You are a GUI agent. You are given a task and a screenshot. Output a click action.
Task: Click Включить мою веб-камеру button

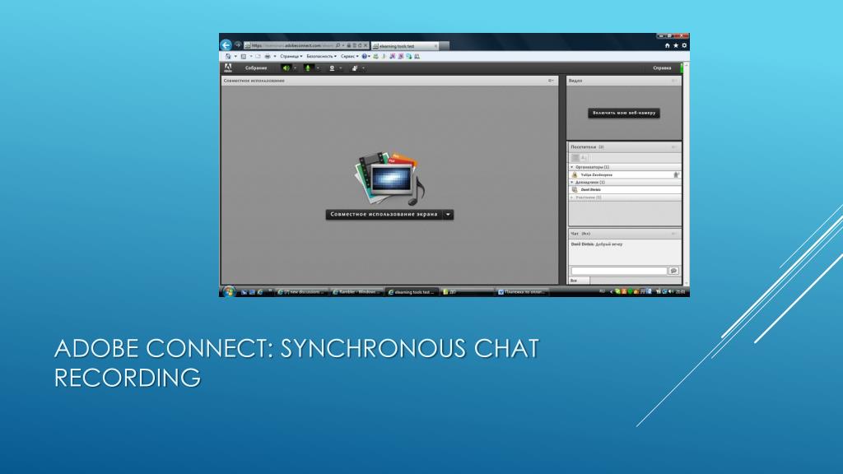624,113
